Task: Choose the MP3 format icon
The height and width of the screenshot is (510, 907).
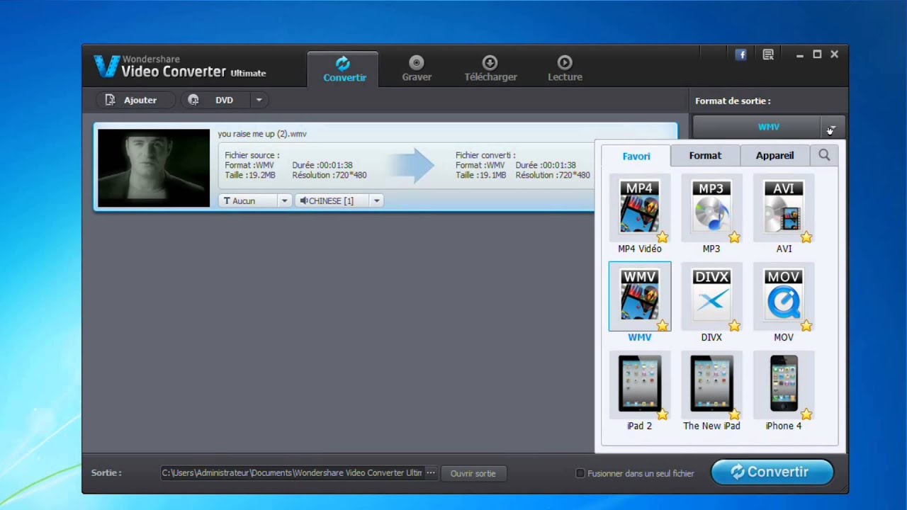Action: (711, 207)
